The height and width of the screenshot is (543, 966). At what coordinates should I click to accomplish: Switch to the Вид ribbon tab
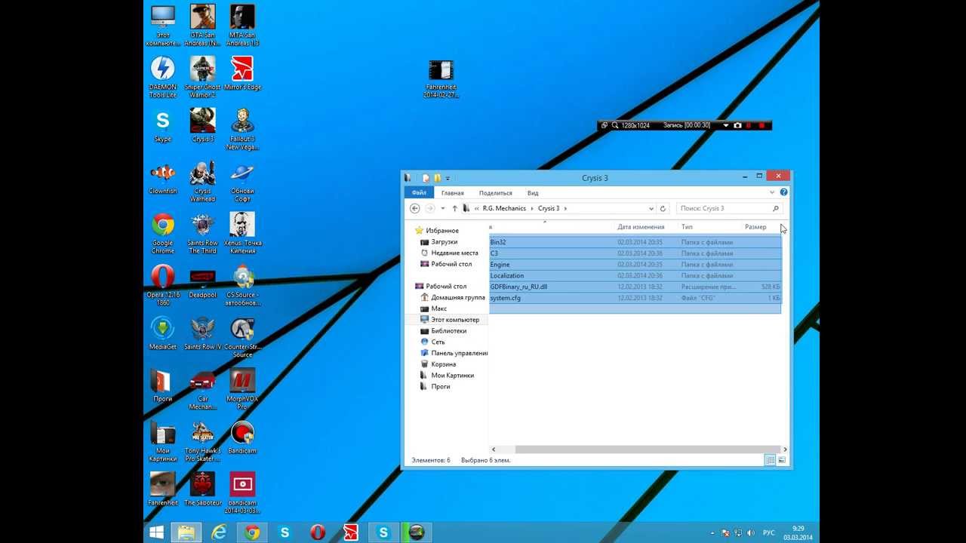pyautogui.click(x=533, y=193)
